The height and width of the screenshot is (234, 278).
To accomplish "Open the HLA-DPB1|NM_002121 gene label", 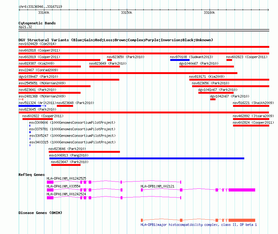I will coord(157,186).
